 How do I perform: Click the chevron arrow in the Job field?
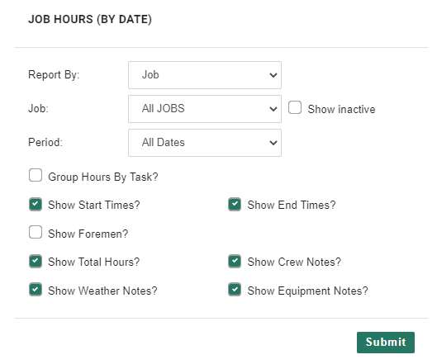point(273,109)
